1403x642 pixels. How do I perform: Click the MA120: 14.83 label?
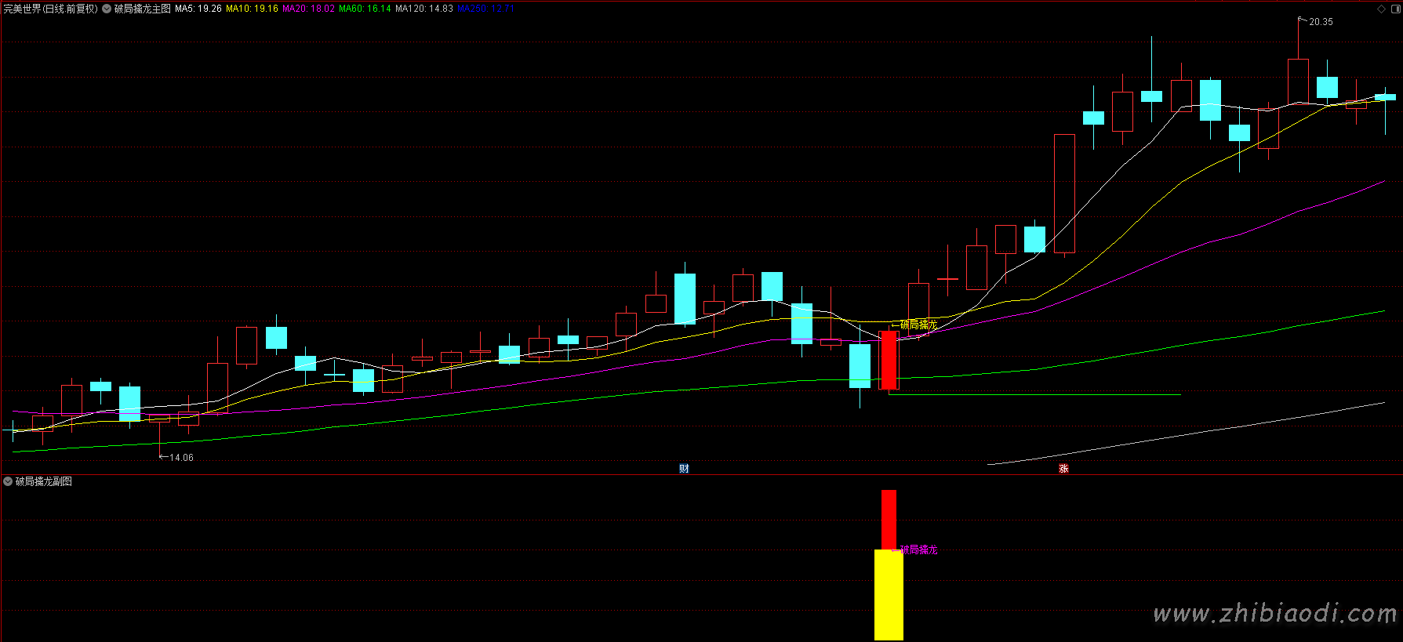pos(423,9)
